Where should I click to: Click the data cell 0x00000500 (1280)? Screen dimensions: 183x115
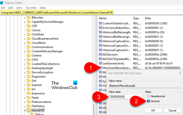tap(156, 23)
